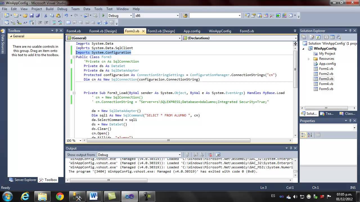
Task: Select Form1.vb in Solution Explorer
Action: [x=326, y=69]
